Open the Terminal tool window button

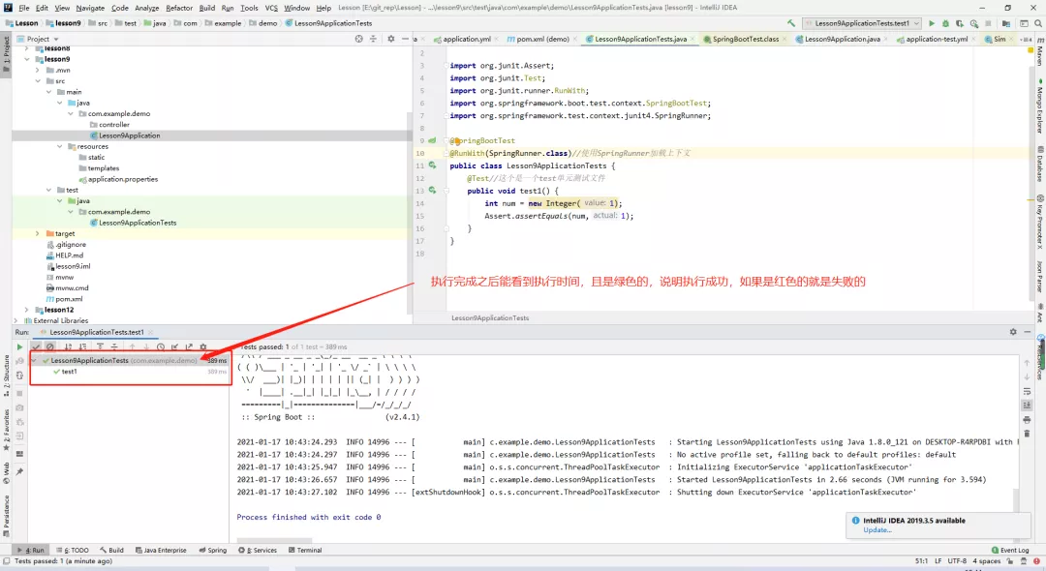point(305,550)
